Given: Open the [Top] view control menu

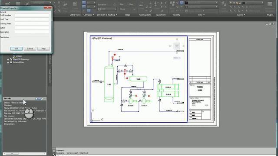Looking at the screenshot, I should [96, 38].
